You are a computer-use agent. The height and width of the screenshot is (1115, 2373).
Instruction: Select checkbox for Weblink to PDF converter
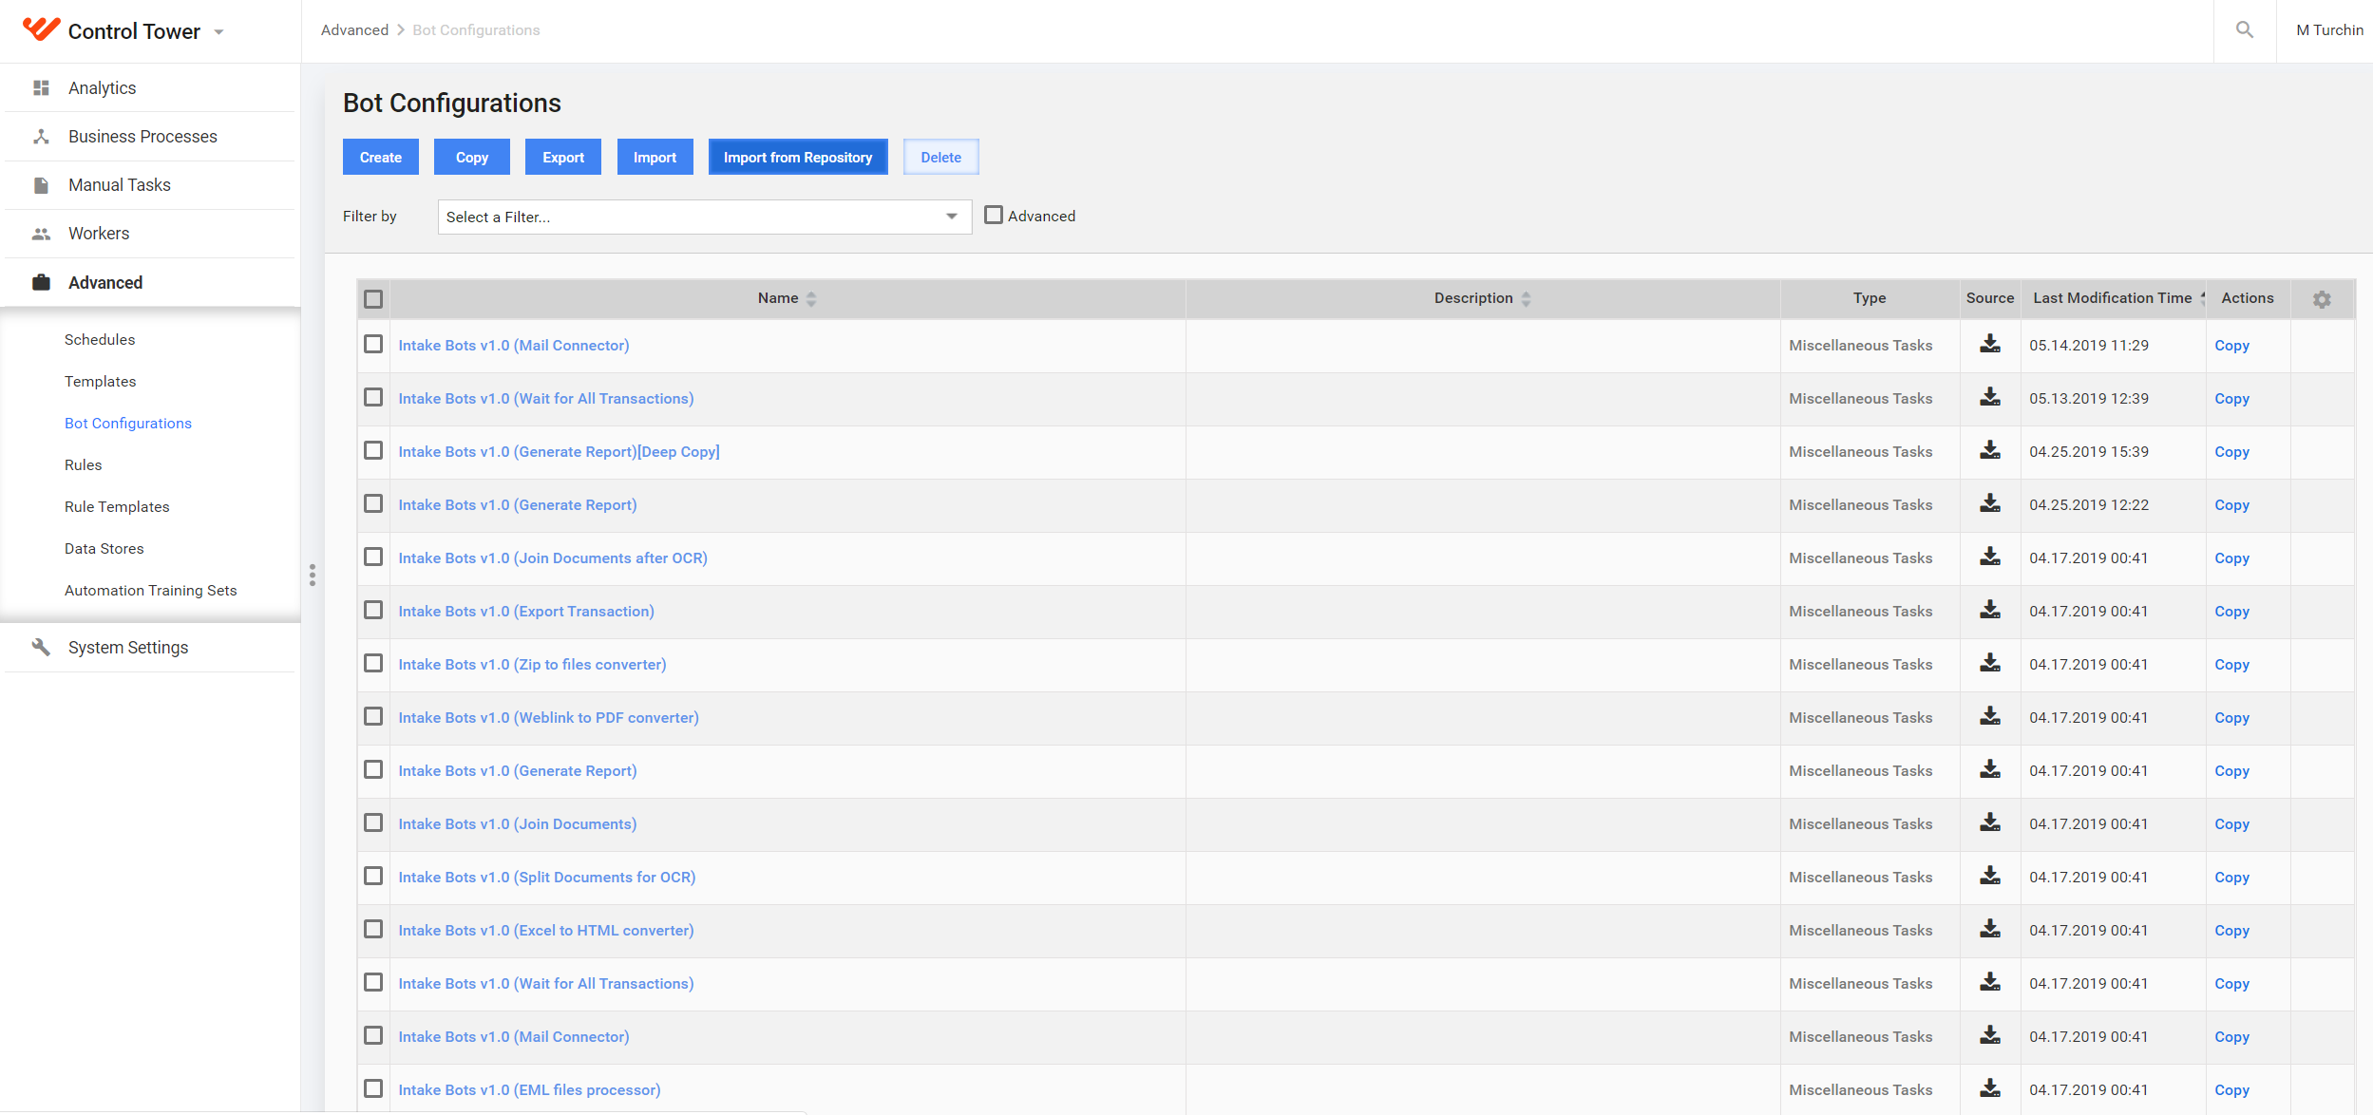click(373, 716)
